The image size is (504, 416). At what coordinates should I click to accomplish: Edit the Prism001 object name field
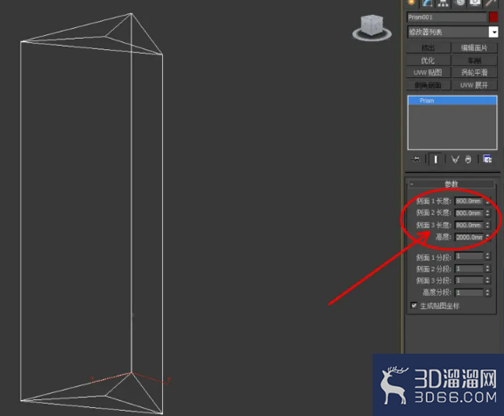pyautogui.click(x=447, y=17)
